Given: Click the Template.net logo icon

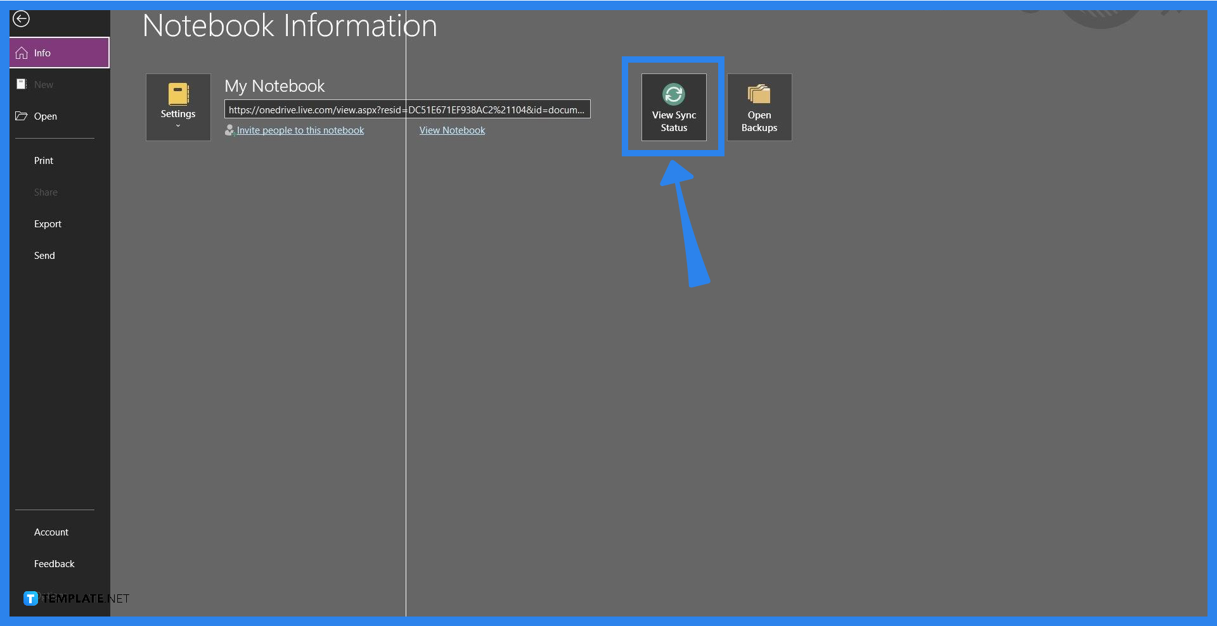Looking at the screenshot, I should coord(30,597).
